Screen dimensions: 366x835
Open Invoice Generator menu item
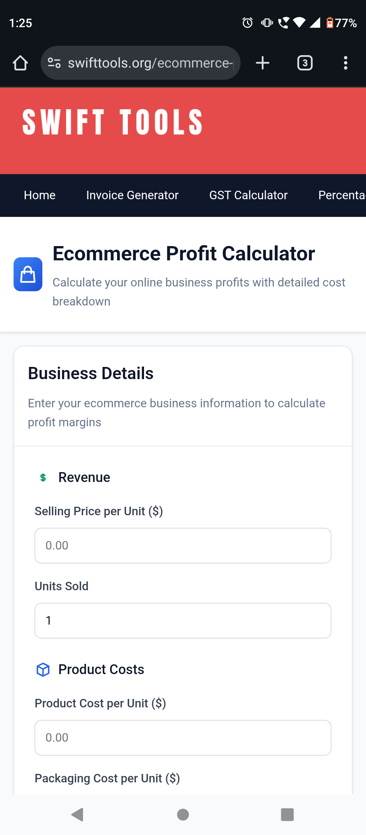132,195
